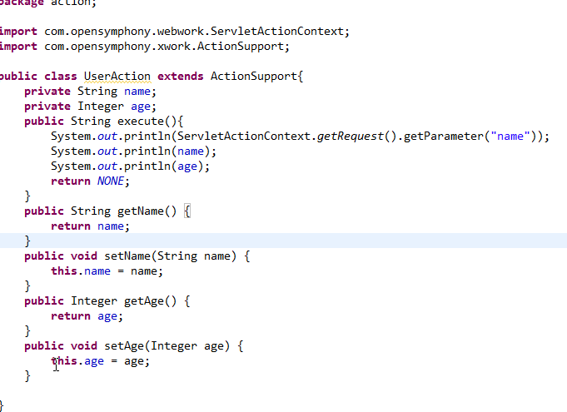Click the this.age = age assignment
567x412 pixels.
pos(100,361)
